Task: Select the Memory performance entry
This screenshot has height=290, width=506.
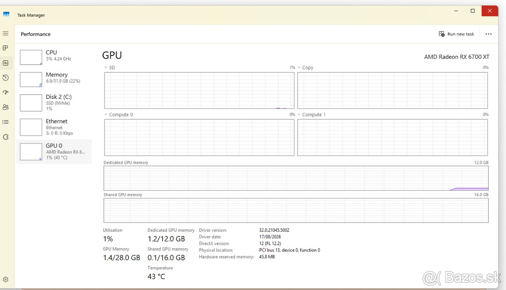Action: 54,79
